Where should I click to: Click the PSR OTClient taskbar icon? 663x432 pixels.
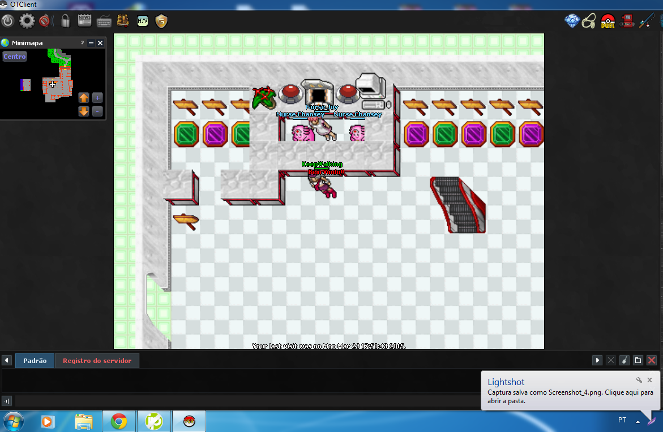click(x=189, y=421)
